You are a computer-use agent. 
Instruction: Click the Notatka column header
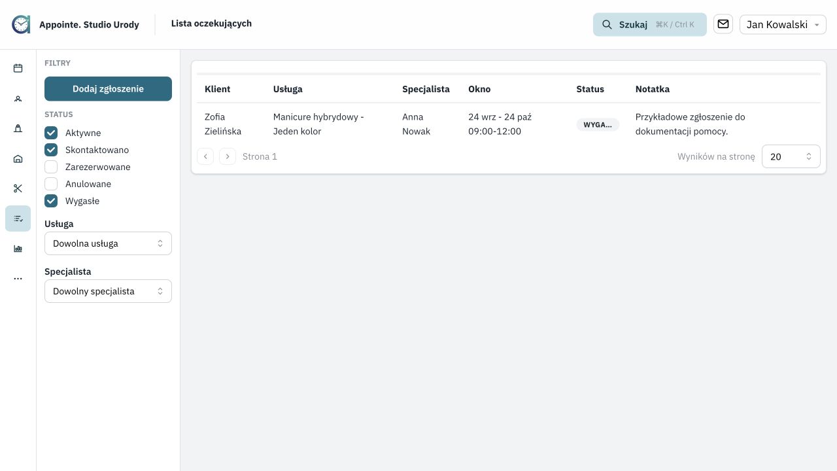653,89
